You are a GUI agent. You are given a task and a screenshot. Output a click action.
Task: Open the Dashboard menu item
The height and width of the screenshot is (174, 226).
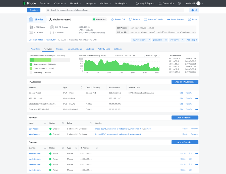pos(45,3)
